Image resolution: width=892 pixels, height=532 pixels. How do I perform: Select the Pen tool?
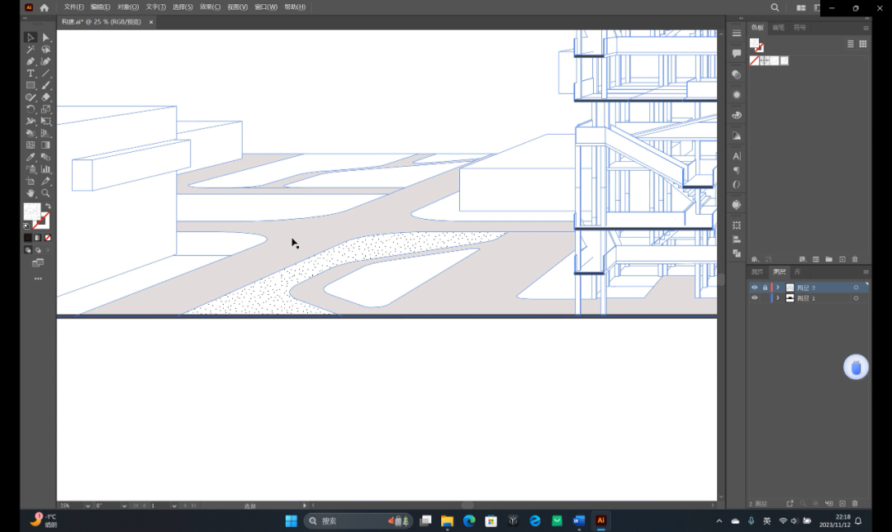[31, 61]
